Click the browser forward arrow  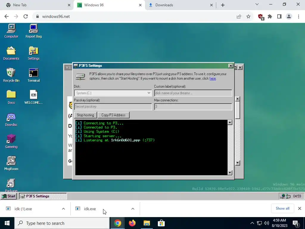[x=16, y=17]
